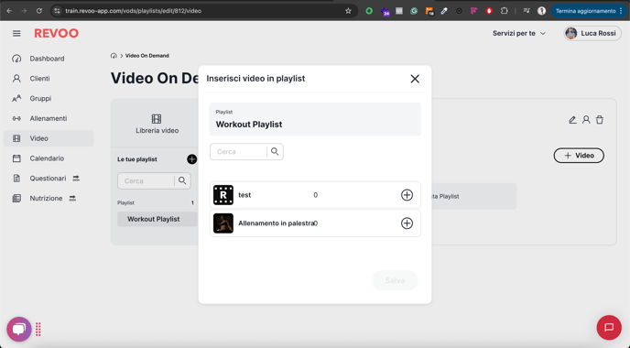Select Workout Playlist in the list
The width and height of the screenshot is (630, 348).
click(157, 219)
